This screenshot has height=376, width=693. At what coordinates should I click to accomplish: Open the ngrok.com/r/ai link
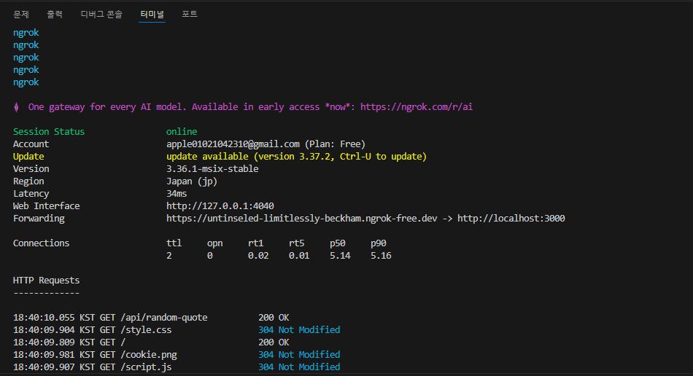point(417,107)
